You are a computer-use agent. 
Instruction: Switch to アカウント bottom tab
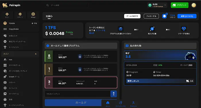(133, 104)
